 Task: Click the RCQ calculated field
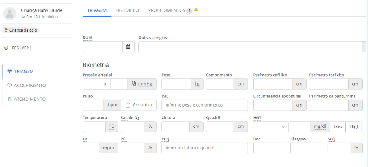[205, 148]
